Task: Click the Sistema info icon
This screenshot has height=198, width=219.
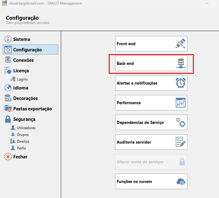Action: click(x=8, y=39)
